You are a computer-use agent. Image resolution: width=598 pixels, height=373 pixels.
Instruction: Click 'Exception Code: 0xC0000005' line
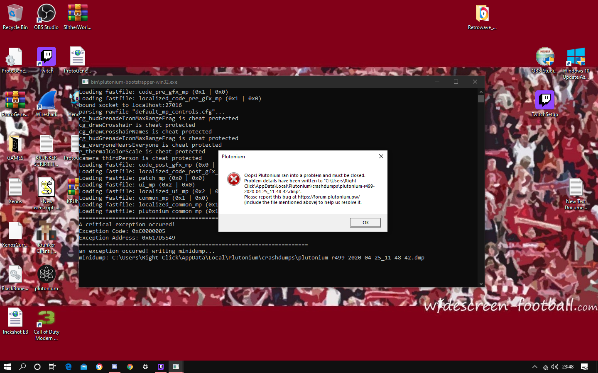(x=122, y=231)
